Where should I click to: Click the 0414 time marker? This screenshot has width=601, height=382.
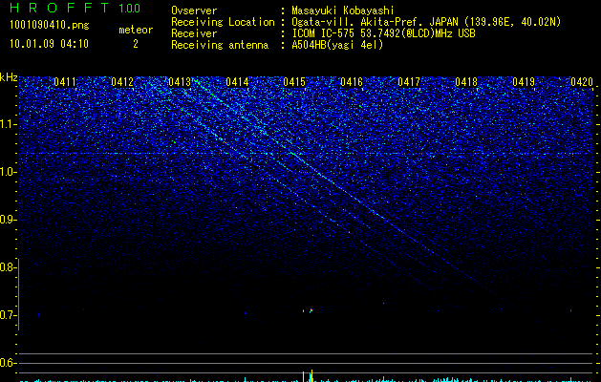pos(237,82)
